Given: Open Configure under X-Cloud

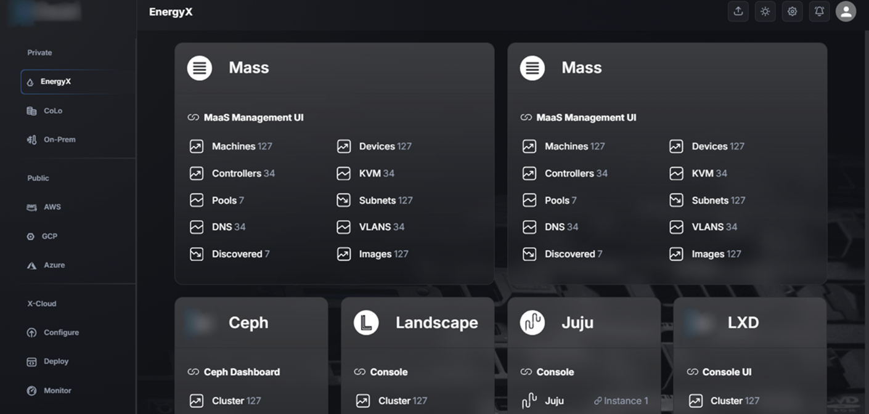Looking at the screenshot, I should (x=53, y=333).
